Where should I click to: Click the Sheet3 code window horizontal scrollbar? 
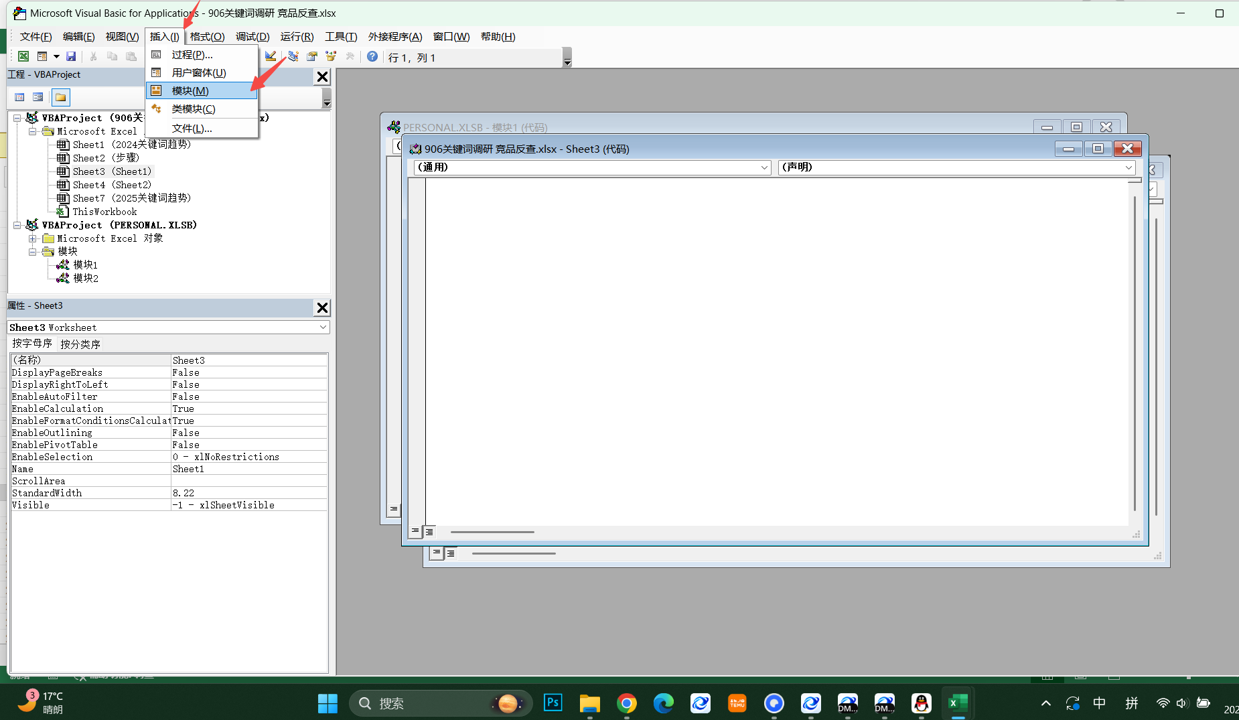[492, 532]
